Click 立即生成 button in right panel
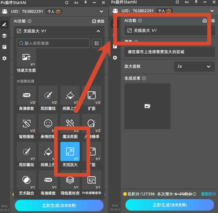Viewport: 218px width, 213px height. click(x=170, y=205)
